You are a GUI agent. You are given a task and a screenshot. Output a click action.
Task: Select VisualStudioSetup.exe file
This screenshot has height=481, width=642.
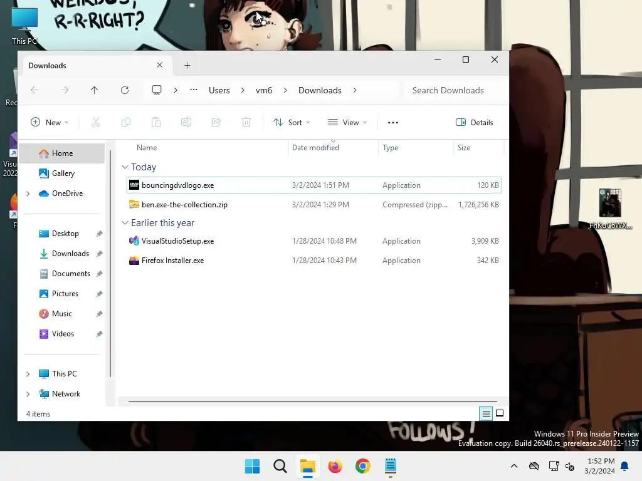coord(314,241)
